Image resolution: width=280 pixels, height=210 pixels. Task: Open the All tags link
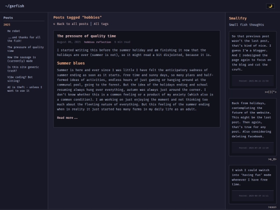tap(101, 24)
